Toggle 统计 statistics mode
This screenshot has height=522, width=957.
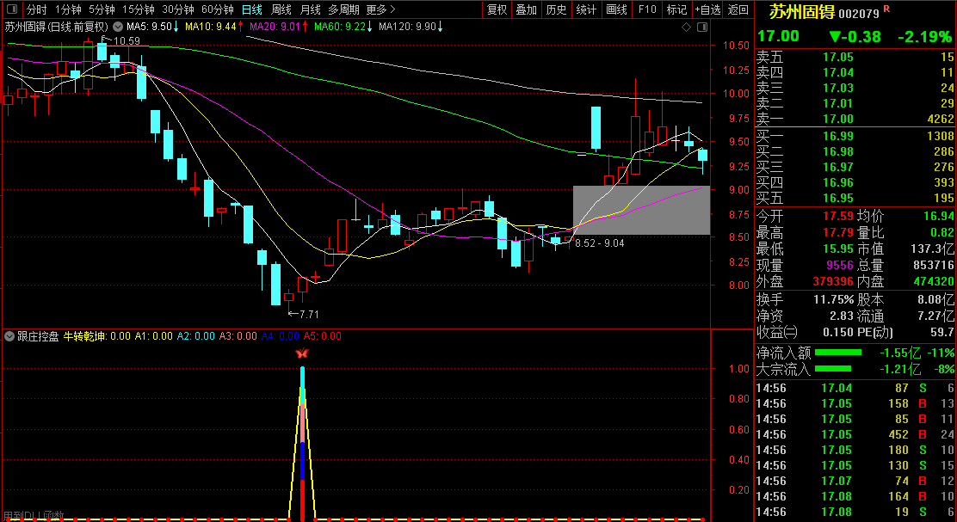click(x=586, y=9)
